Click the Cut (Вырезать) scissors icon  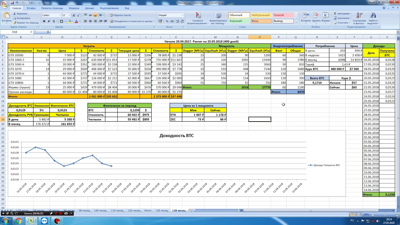(x=14, y=14)
